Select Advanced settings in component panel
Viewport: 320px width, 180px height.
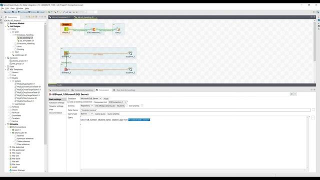pyautogui.click(x=56, y=103)
